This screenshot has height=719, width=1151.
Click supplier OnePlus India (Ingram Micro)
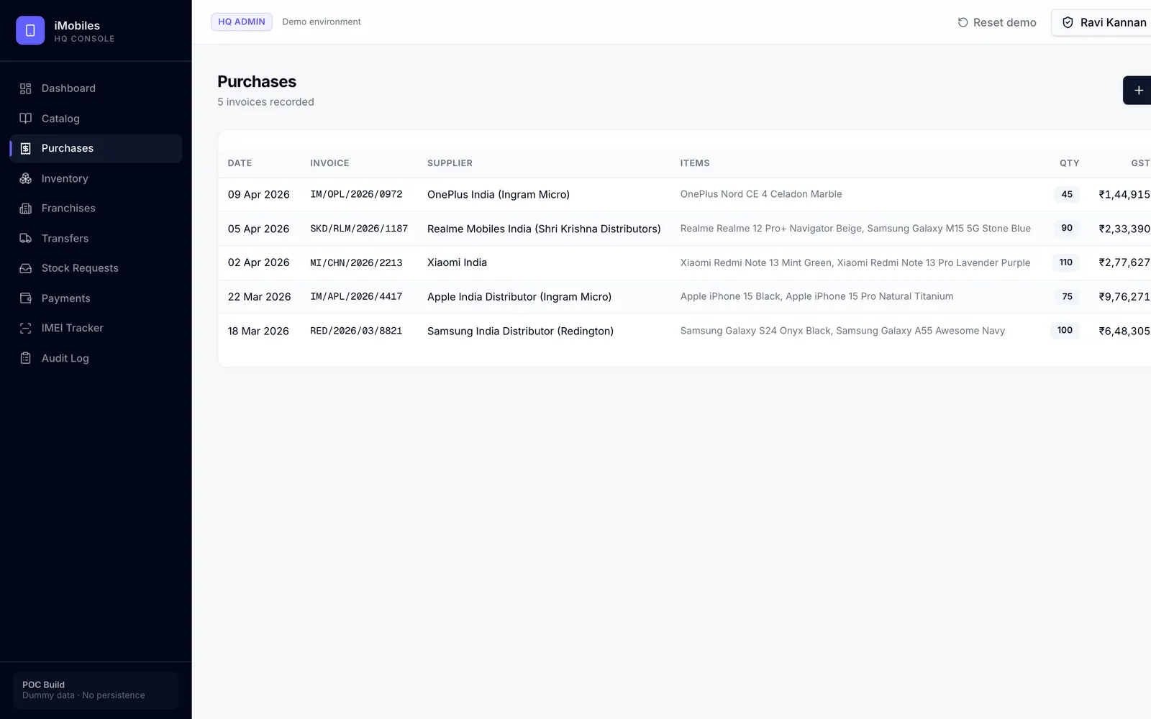tap(499, 194)
